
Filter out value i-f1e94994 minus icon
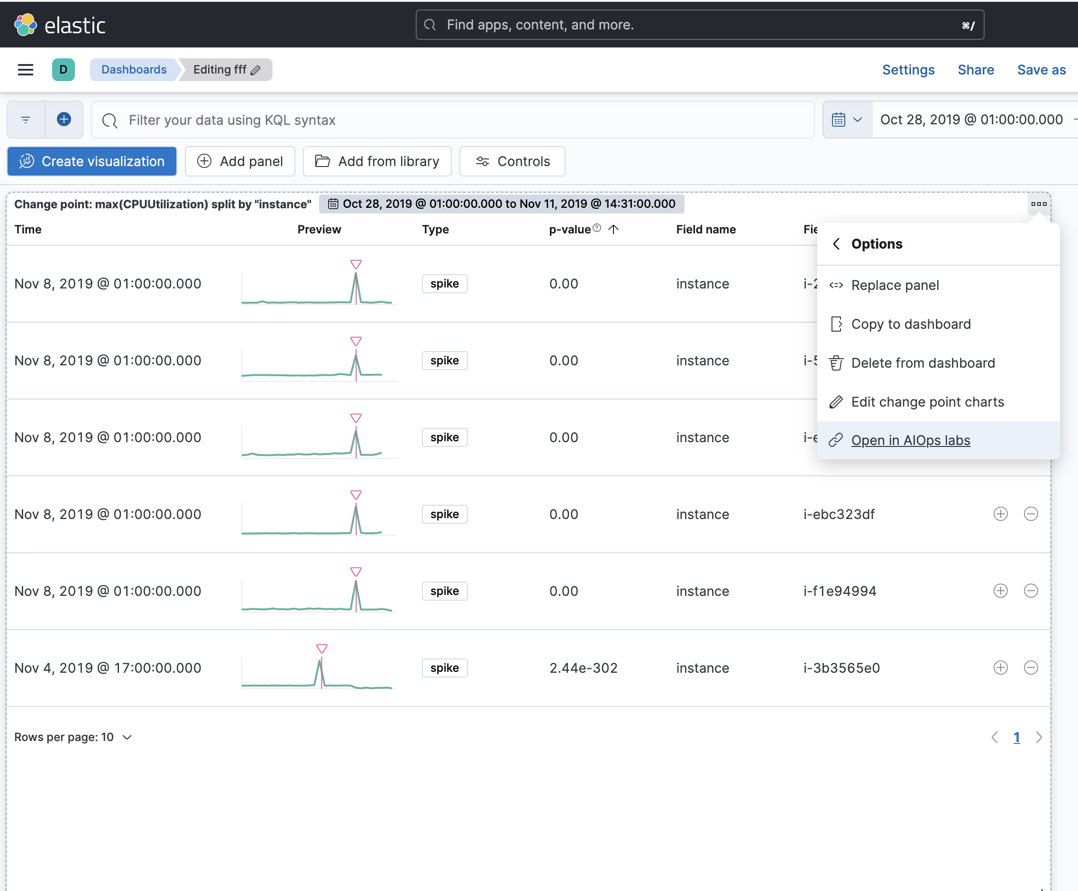pyautogui.click(x=1031, y=591)
